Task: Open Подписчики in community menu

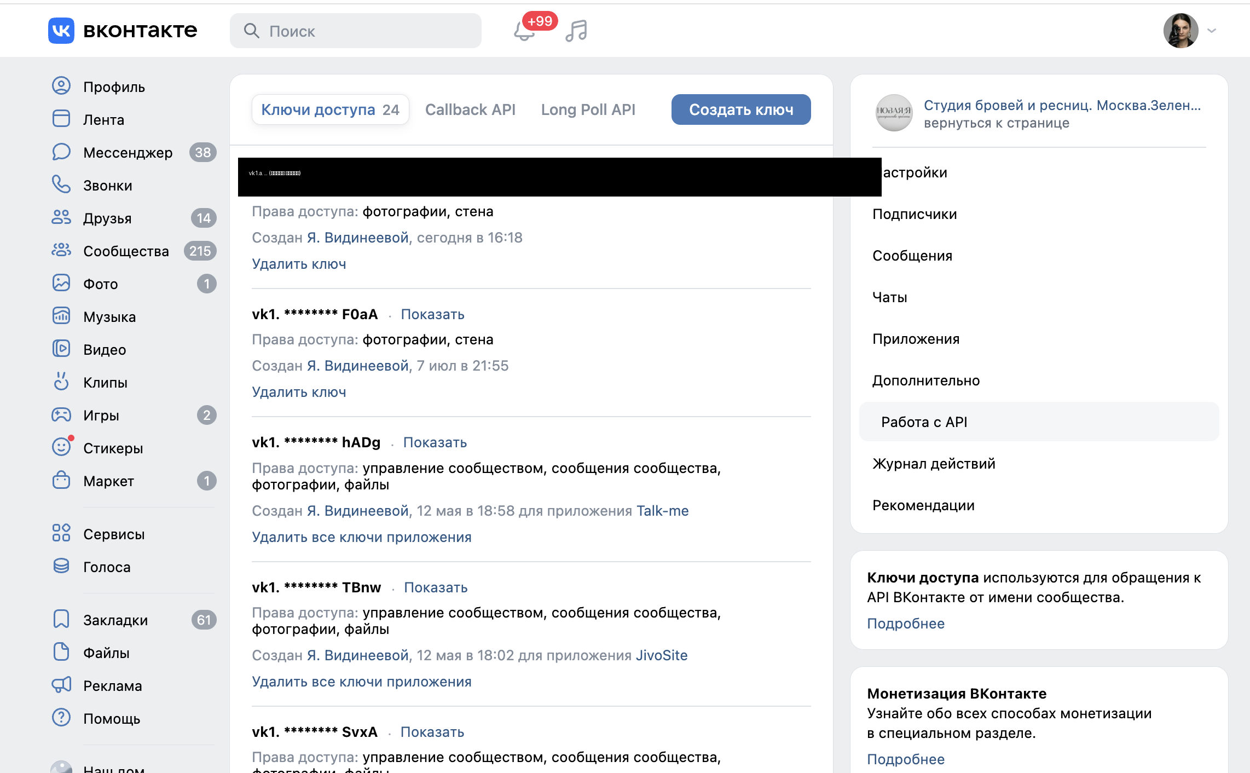Action: 915,214
